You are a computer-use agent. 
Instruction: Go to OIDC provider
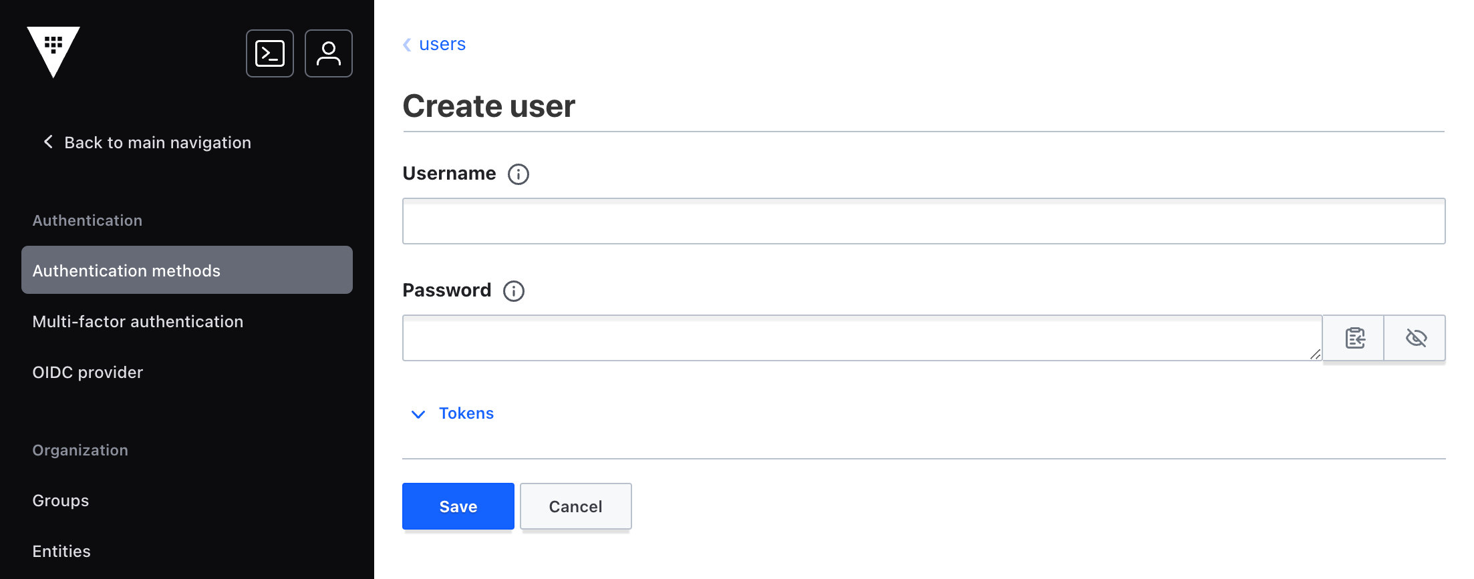click(x=88, y=372)
